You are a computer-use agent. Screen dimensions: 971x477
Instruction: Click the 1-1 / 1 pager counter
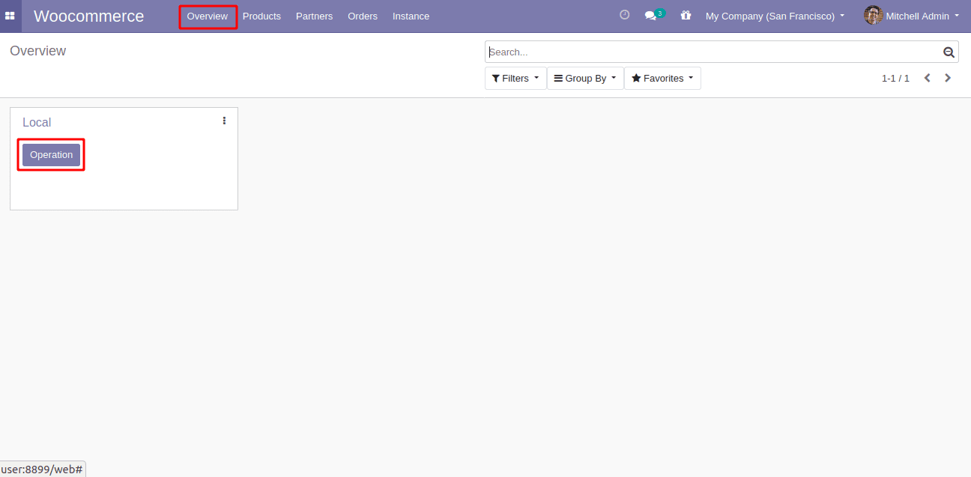pyautogui.click(x=895, y=78)
